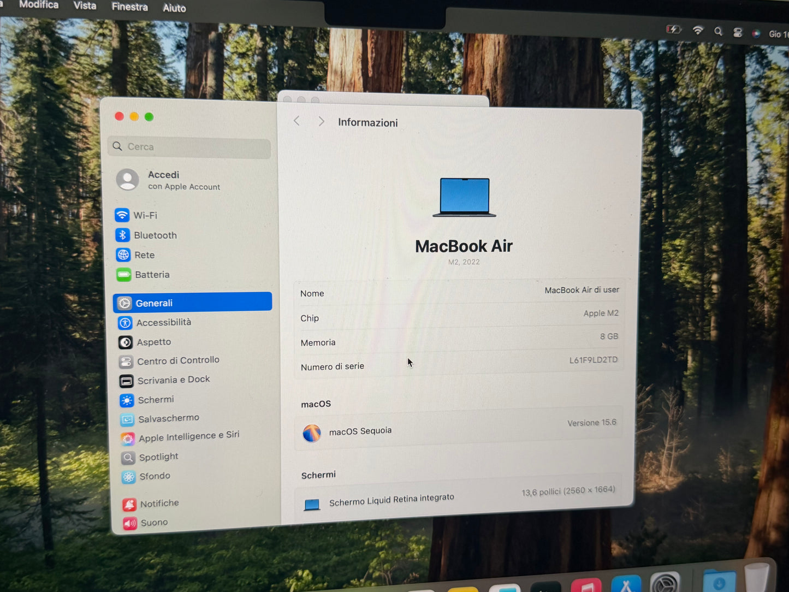Select the Generali sidebar item

point(192,303)
